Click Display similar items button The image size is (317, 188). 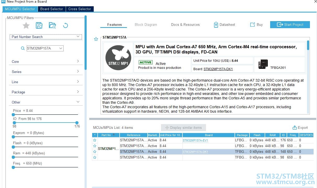183,128
